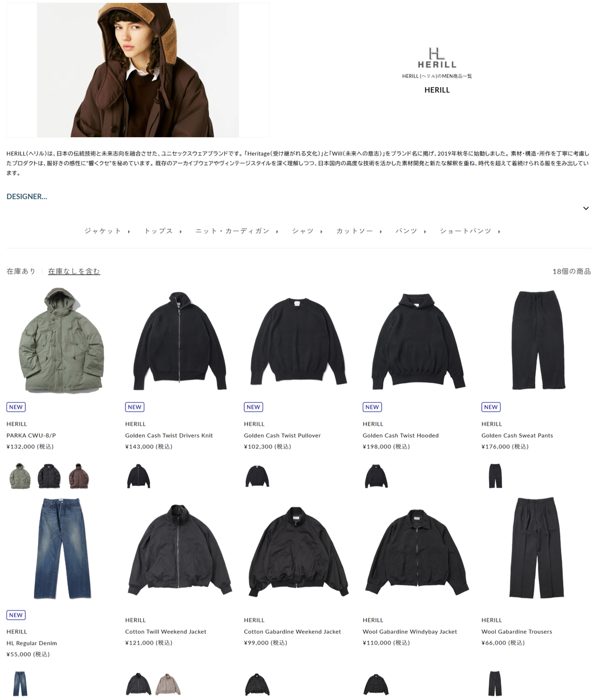
Task: Select the olive green parka color swatch
Action: point(20,476)
